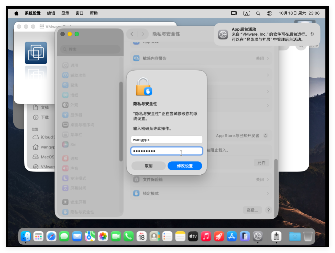Open Launchpad from the Dock
This screenshot has width=335, height=253.
[x=38, y=236]
